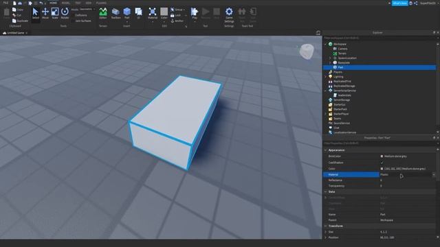
Task: Select the Players service in Explorer
Action: tap(335, 72)
